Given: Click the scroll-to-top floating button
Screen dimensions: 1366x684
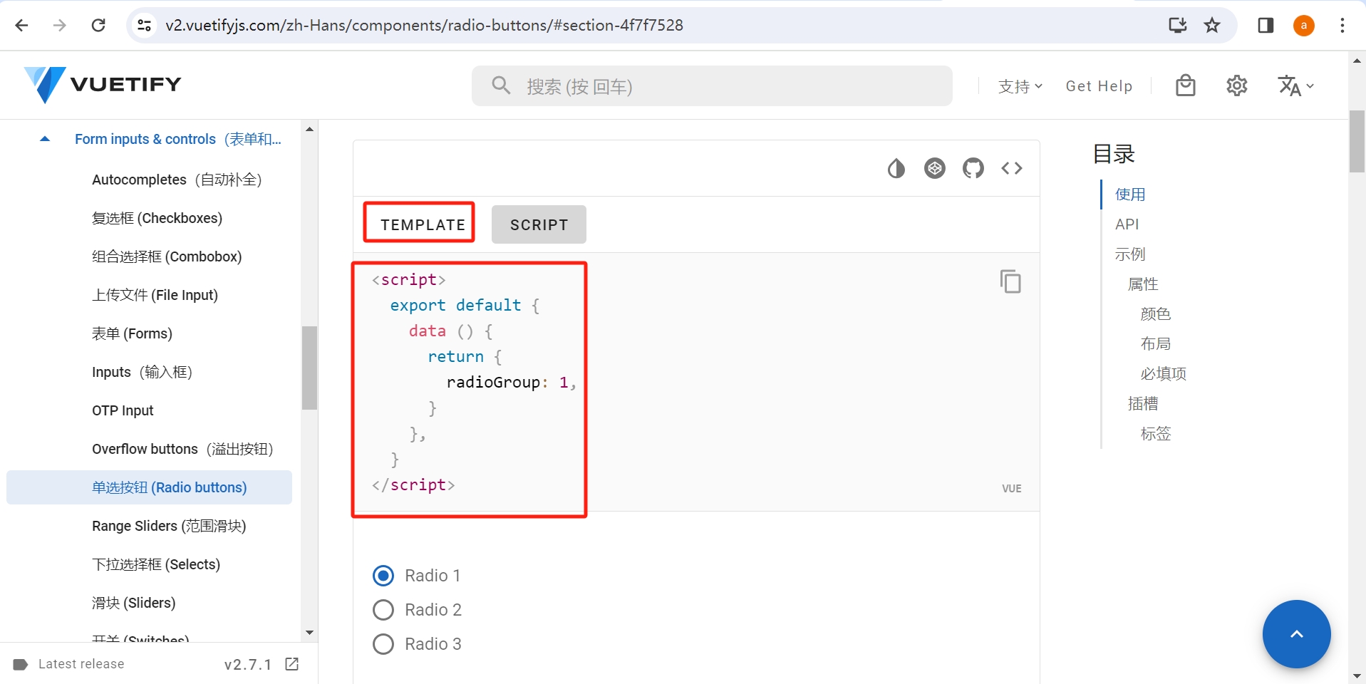Looking at the screenshot, I should click(1296, 634).
